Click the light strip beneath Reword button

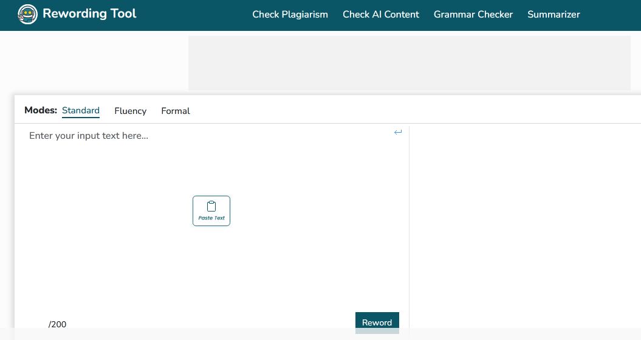point(377,331)
